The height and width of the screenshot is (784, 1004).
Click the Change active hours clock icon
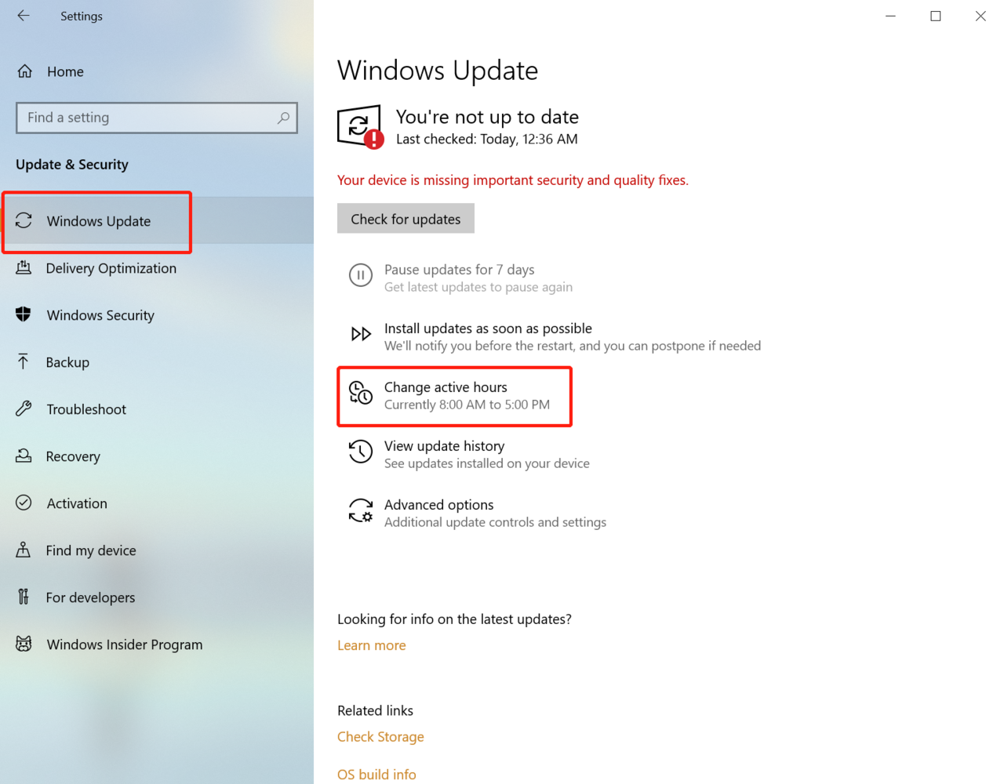point(360,394)
